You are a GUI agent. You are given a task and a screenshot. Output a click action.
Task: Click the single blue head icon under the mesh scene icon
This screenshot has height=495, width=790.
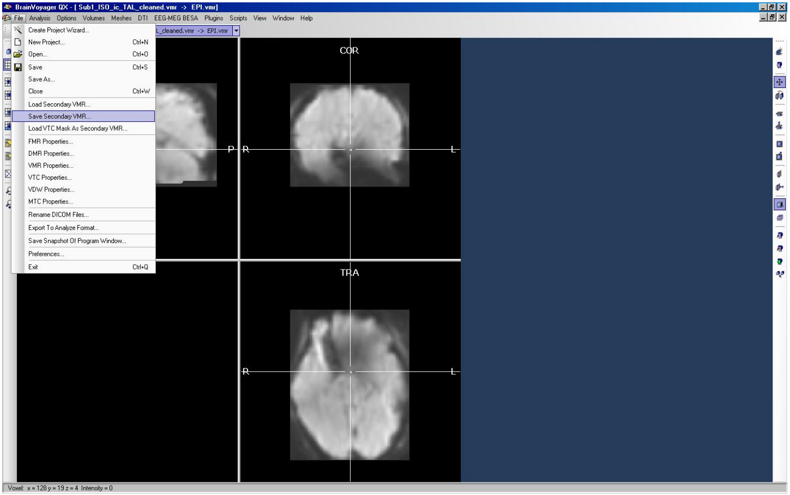779,65
